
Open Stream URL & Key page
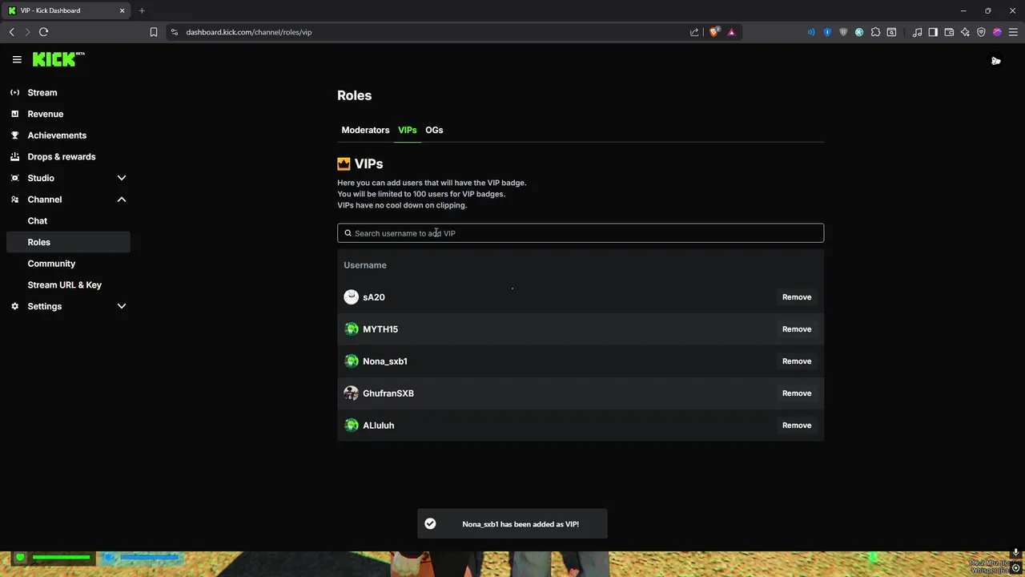[x=65, y=285]
